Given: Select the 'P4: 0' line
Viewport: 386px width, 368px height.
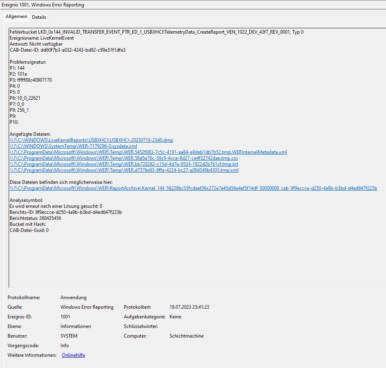Looking at the screenshot, I should [15, 86].
